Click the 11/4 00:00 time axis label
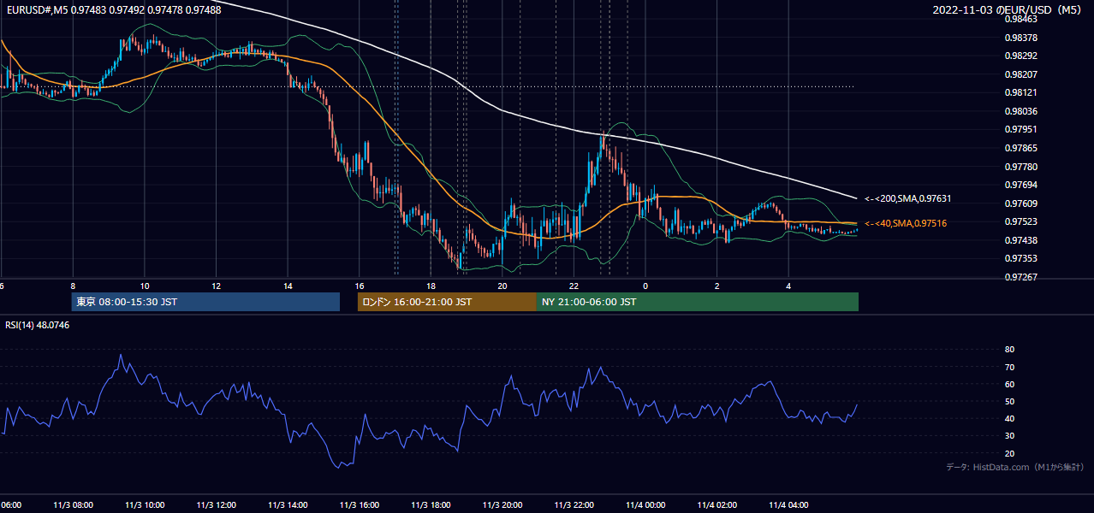The width and height of the screenshot is (1094, 513). point(645,504)
